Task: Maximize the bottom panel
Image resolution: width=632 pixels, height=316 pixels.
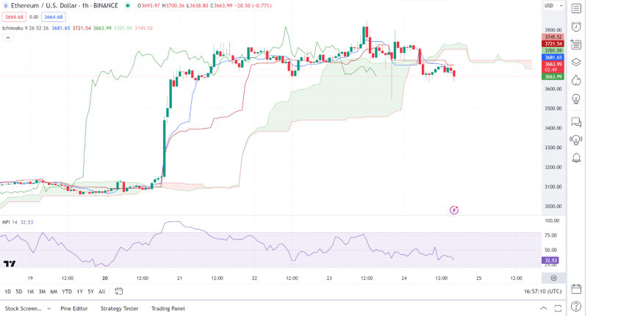Action: point(559,309)
